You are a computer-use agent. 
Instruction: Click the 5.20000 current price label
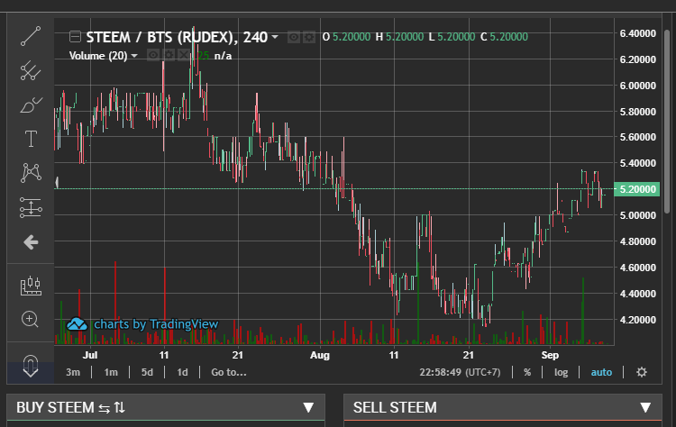(x=636, y=189)
